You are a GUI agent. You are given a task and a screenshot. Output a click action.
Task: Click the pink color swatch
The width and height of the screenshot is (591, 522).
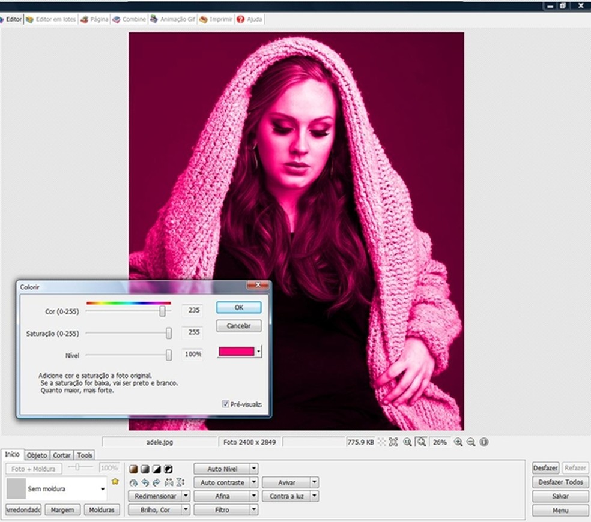236,352
